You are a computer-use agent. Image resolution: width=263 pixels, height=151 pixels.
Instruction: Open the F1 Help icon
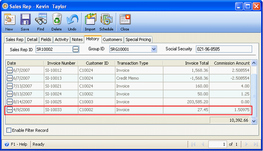point(7,144)
